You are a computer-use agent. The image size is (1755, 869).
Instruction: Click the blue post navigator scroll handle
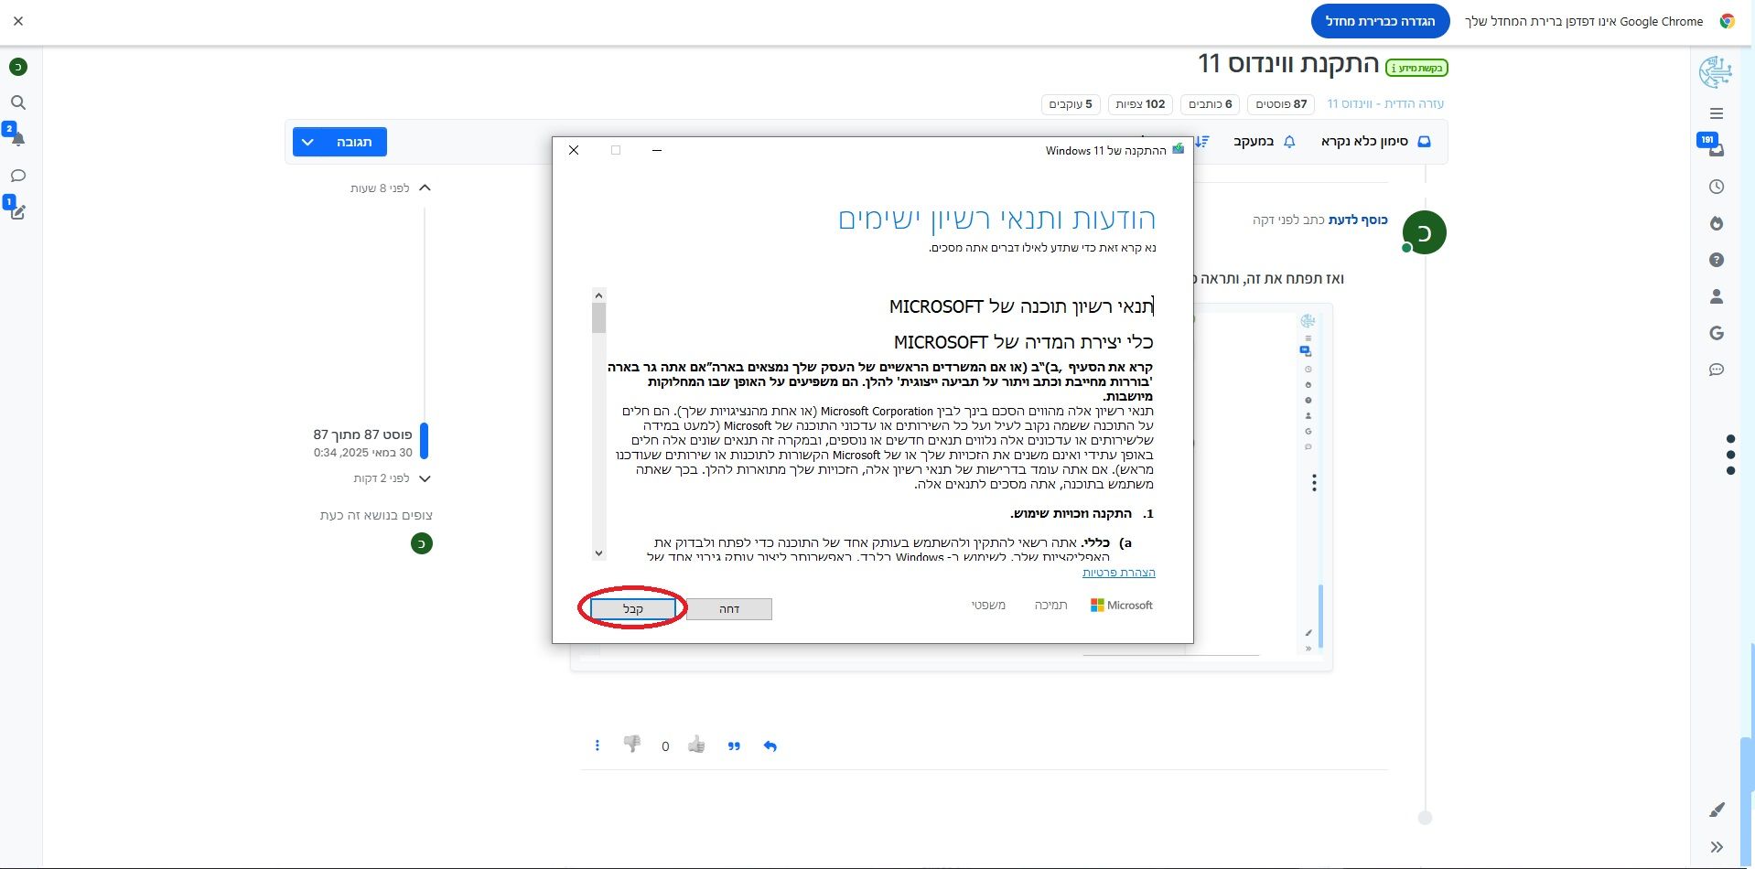[x=424, y=441]
